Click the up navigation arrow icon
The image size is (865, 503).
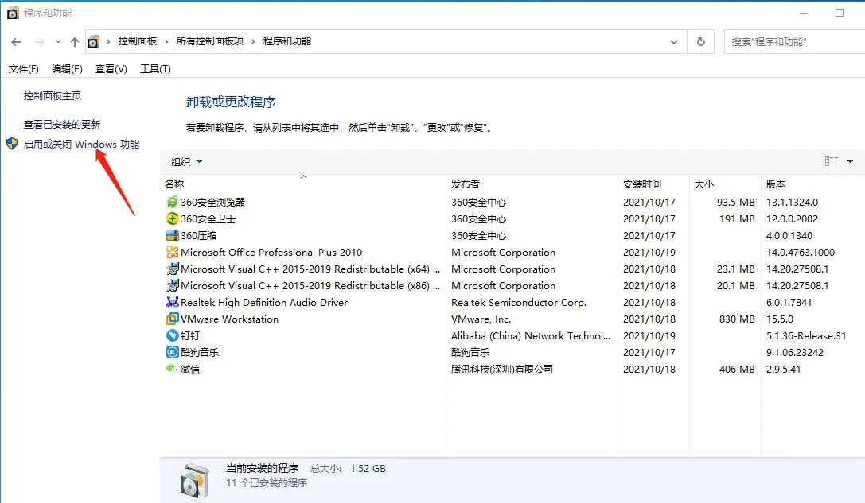click(x=73, y=41)
